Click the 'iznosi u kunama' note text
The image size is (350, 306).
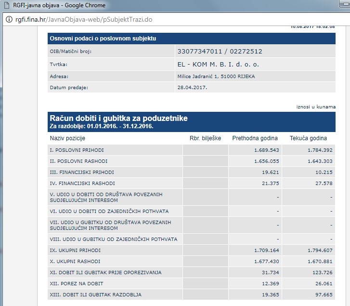(x=316, y=106)
